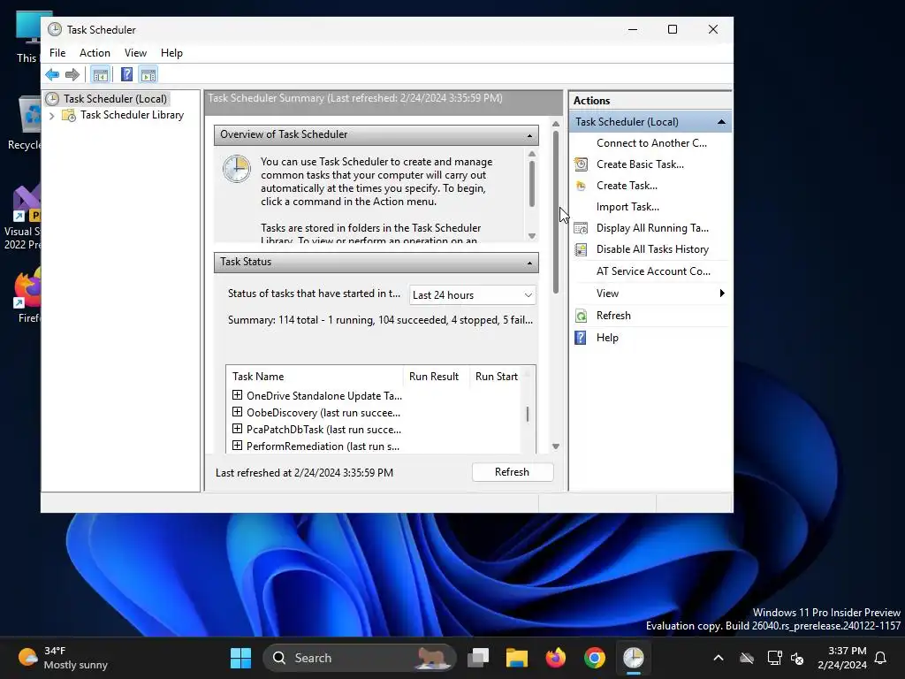Select the Task Scheduler Library folder icon
This screenshot has width=905, height=679.
[x=69, y=116]
